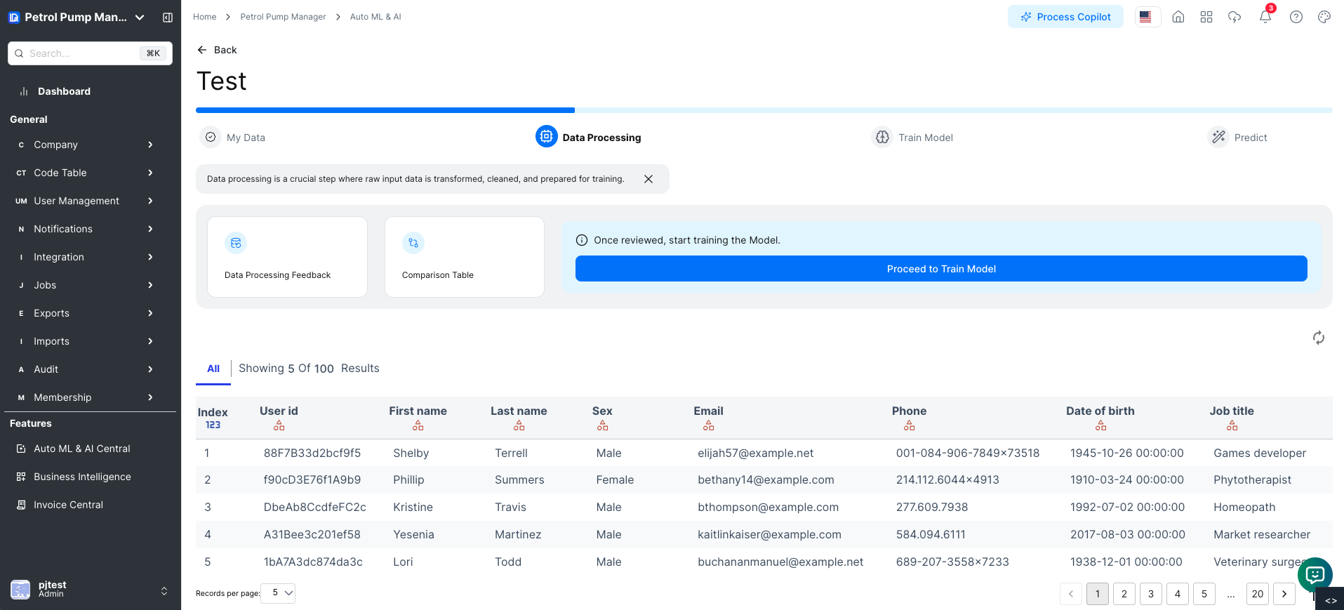Click the notifications bell icon
The image size is (1344, 610).
[x=1265, y=17]
